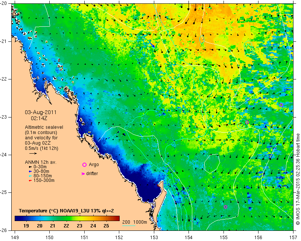Screen dimensions: 301x241
Task: Click the "30-80m" depth label
Action: click(x=41, y=171)
